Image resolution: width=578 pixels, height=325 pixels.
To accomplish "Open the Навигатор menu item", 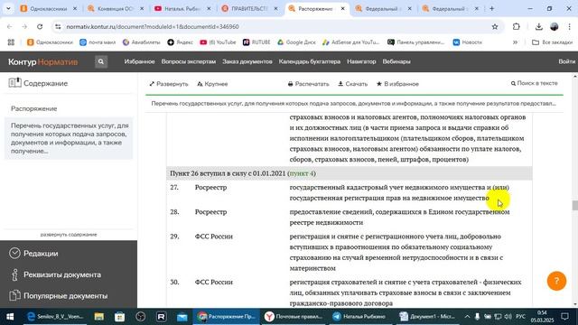I will [361, 61].
